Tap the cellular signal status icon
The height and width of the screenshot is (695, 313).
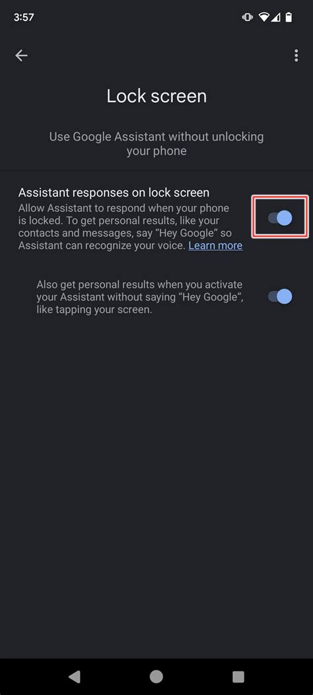click(276, 17)
